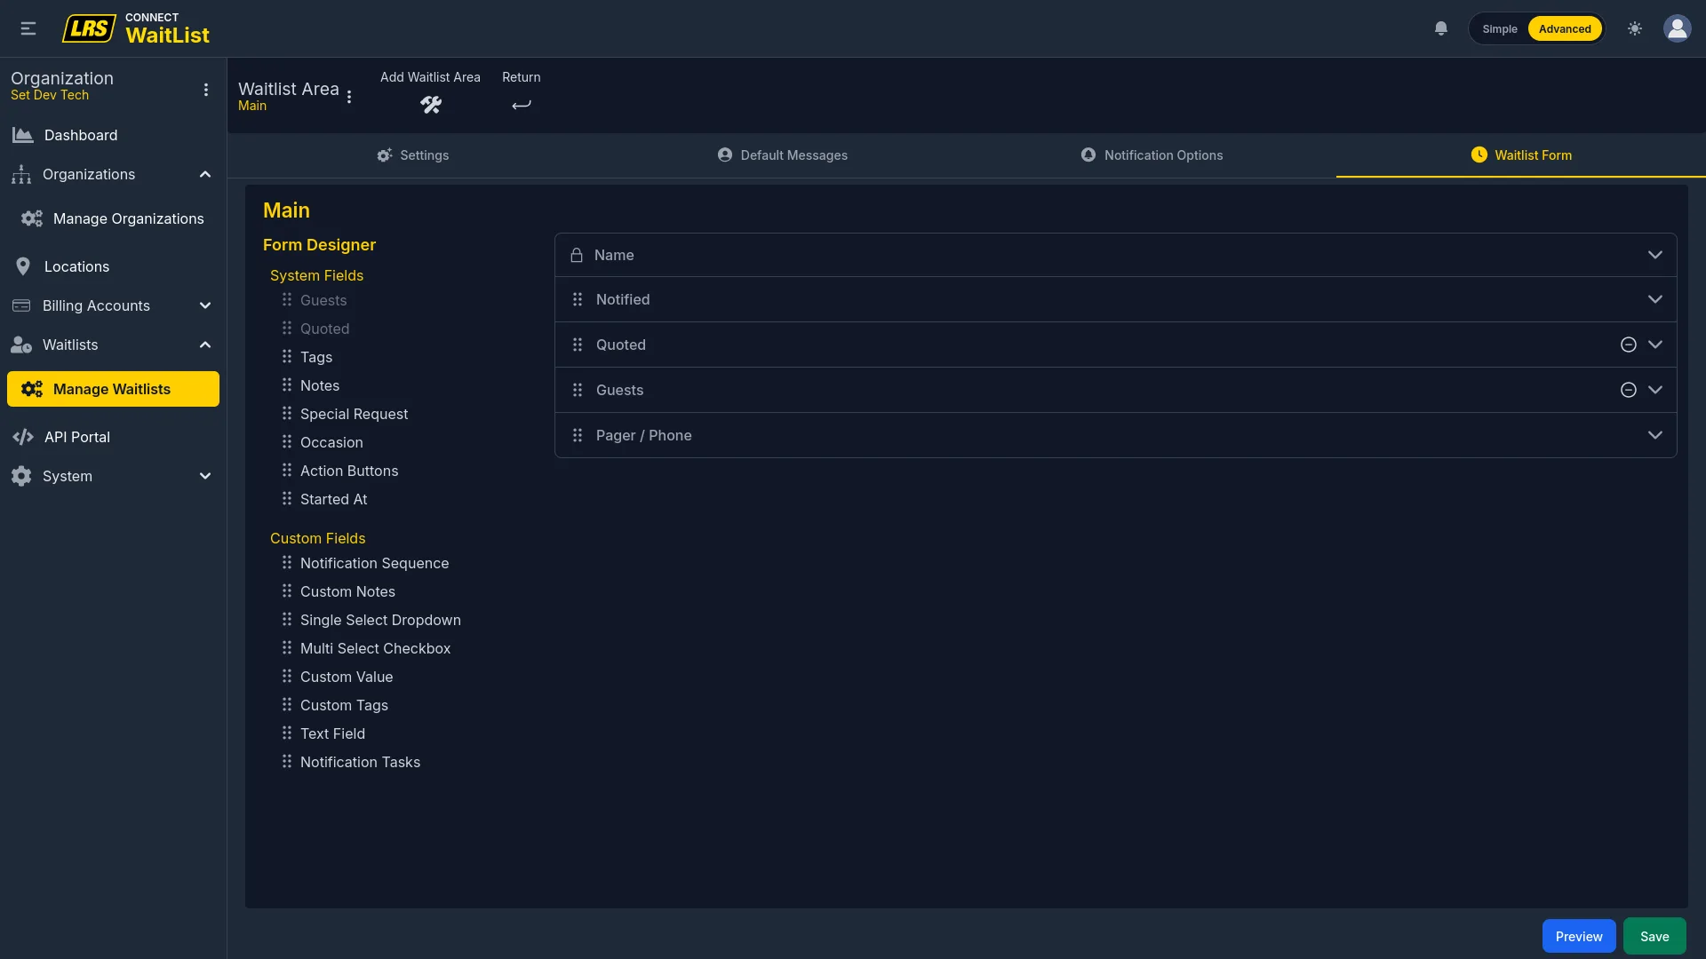
Task: Click Special Request drag handle
Action: pos(287,413)
